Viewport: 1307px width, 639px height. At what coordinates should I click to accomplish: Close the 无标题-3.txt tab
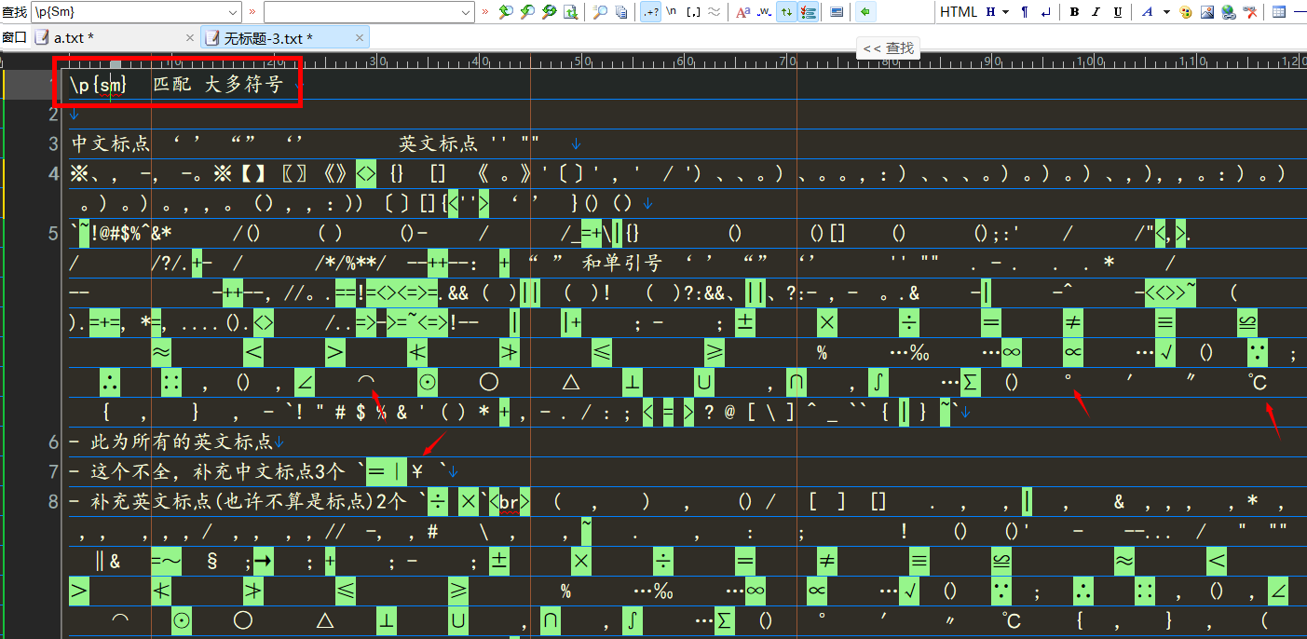(x=360, y=37)
